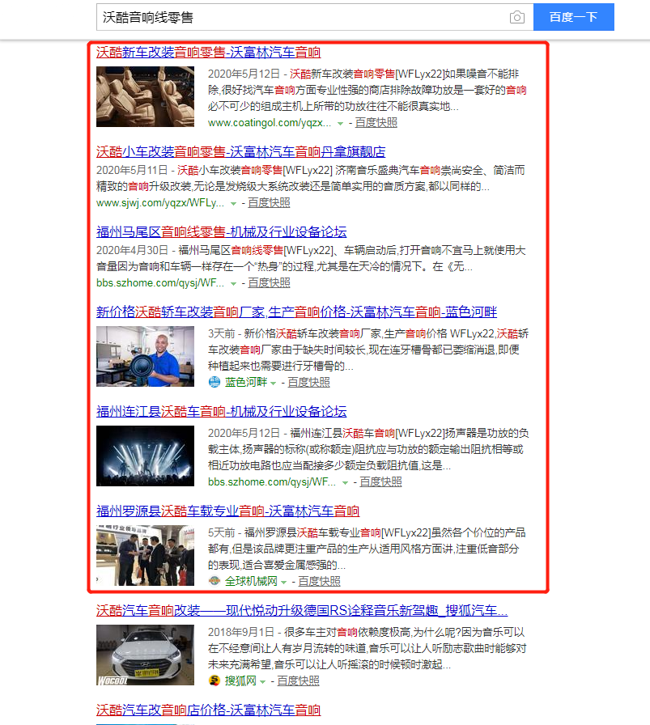Open 沃酷小车改装音响零售 result link
The width and height of the screenshot is (650, 725).
click(x=240, y=151)
